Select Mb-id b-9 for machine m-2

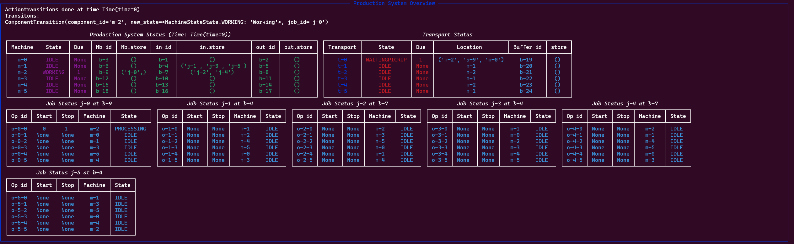tap(104, 72)
